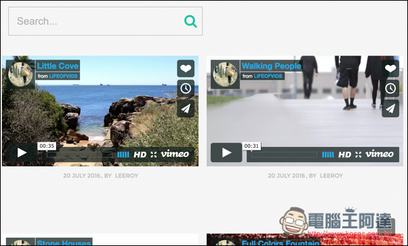Open the Little Cove title link
Image resolution: width=408 pixels, height=246 pixels.
pyautogui.click(x=58, y=66)
